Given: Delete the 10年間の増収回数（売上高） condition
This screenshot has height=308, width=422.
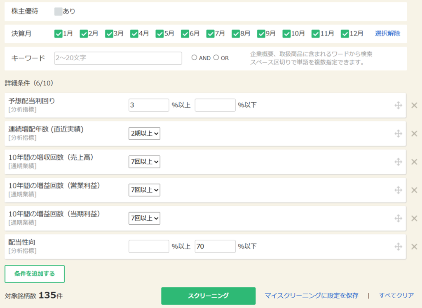Looking at the screenshot, I should pos(414,162).
